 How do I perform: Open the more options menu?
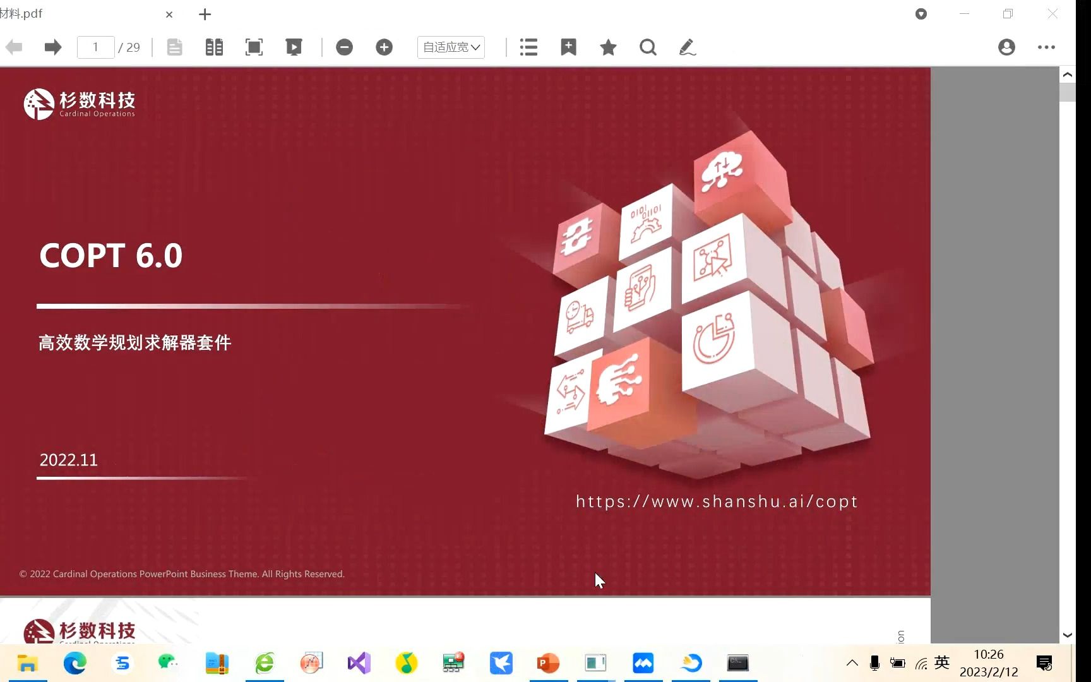(1046, 47)
